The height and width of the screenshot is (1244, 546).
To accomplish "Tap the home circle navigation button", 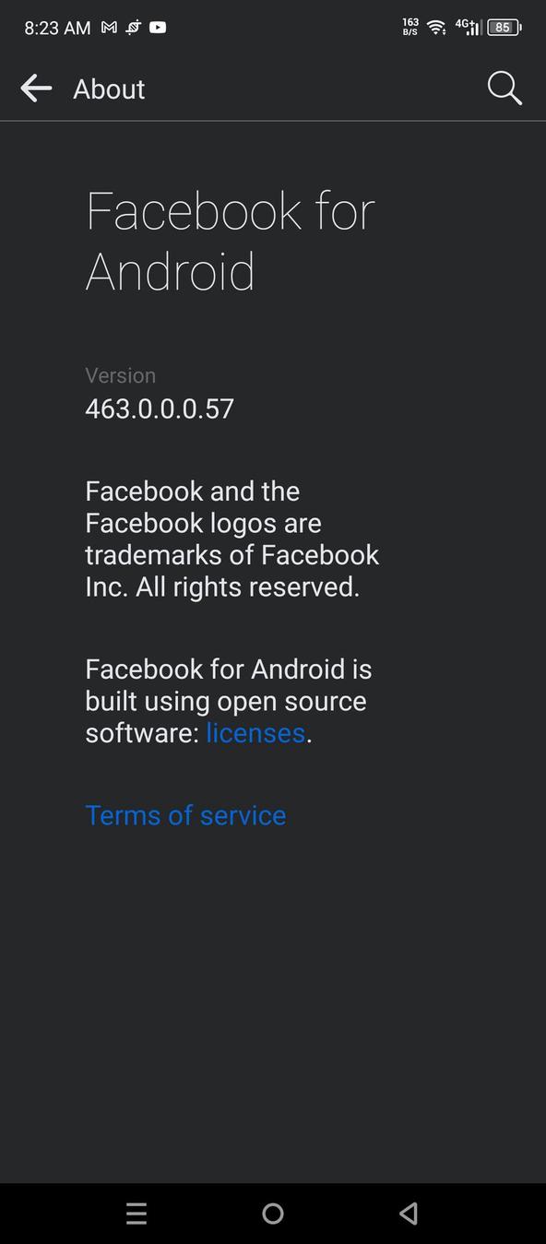I will [x=273, y=1214].
